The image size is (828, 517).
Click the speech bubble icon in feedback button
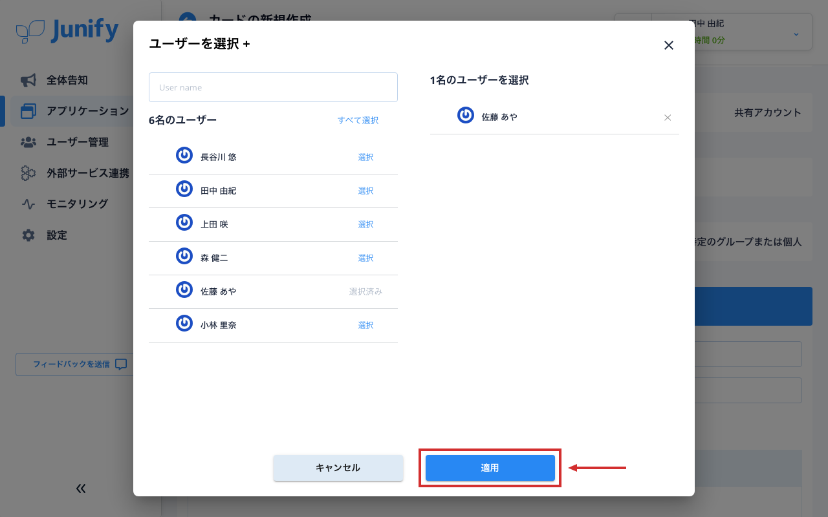click(121, 364)
